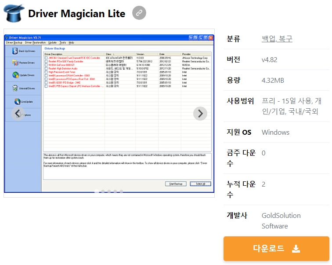Select the Windows supported OS value

(275, 132)
